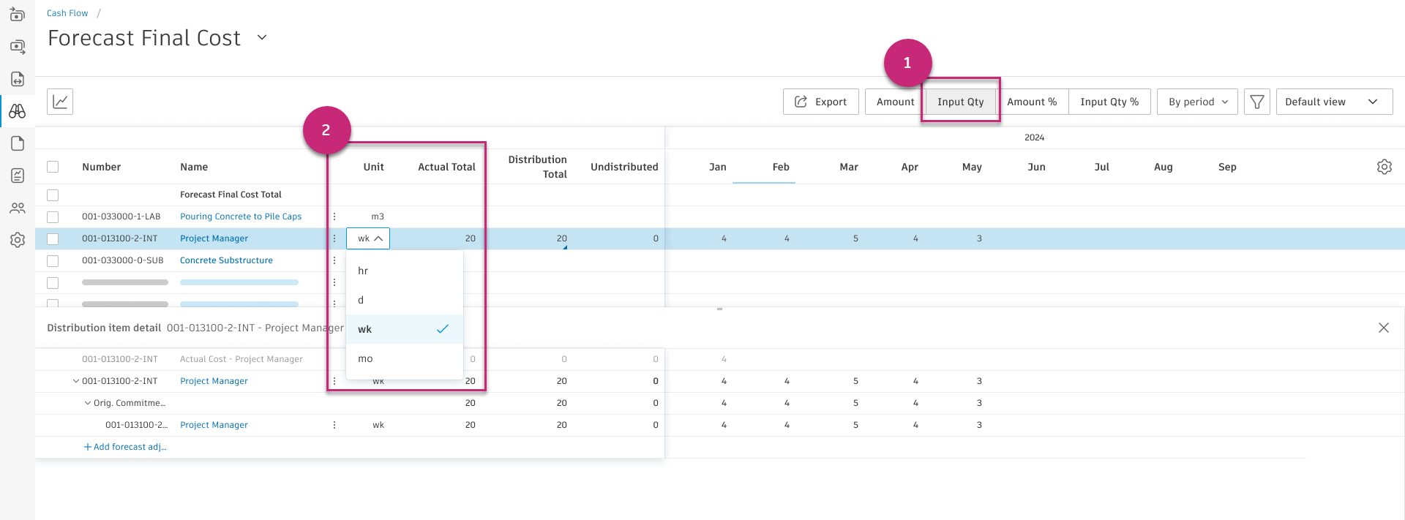The image size is (1405, 520).
Task: Select mo unit option
Action: (x=365, y=358)
